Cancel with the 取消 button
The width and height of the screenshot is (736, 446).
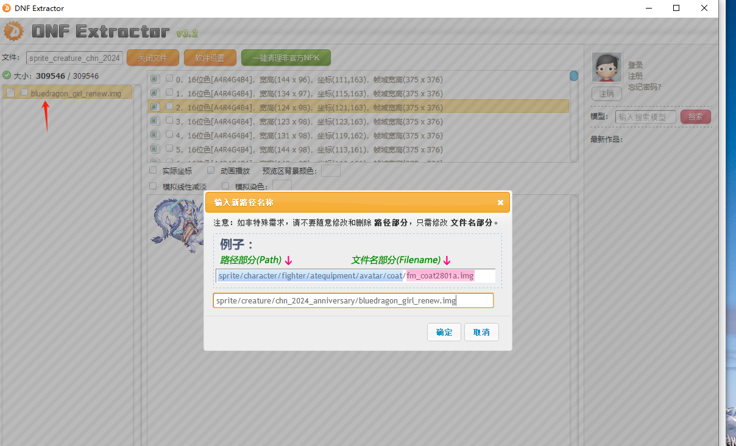click(x=481, y=332)
